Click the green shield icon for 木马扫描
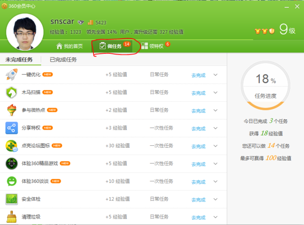304x225 pixels. (12, 92)
